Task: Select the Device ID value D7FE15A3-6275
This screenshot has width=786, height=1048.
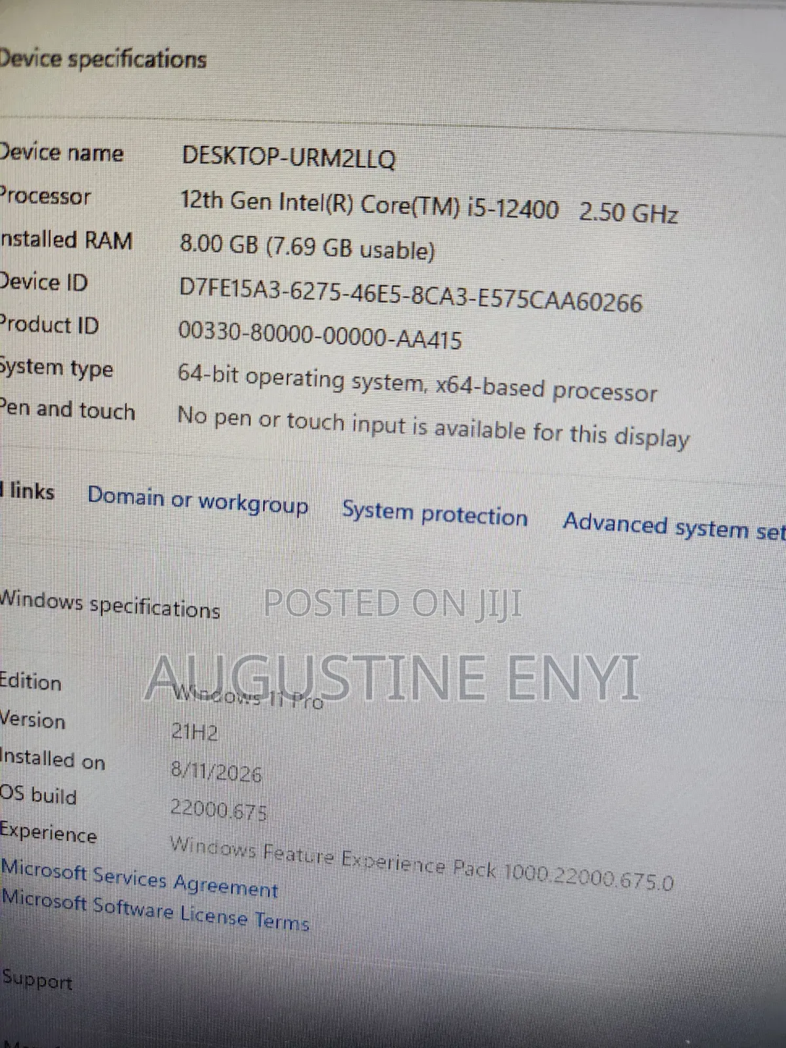Action: [411, 295]
